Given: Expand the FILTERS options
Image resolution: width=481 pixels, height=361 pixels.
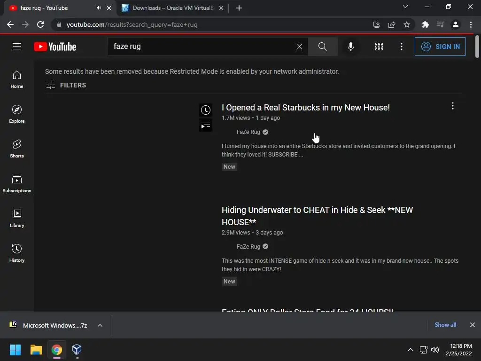Looking at the screenshot, I should tap(66, 85).
